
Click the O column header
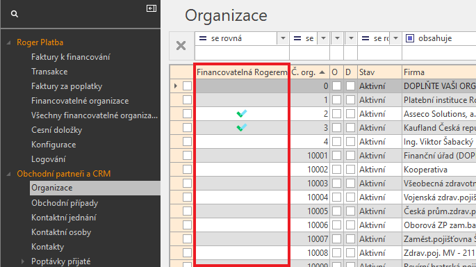pyautogui.click(x=336, y=72)
